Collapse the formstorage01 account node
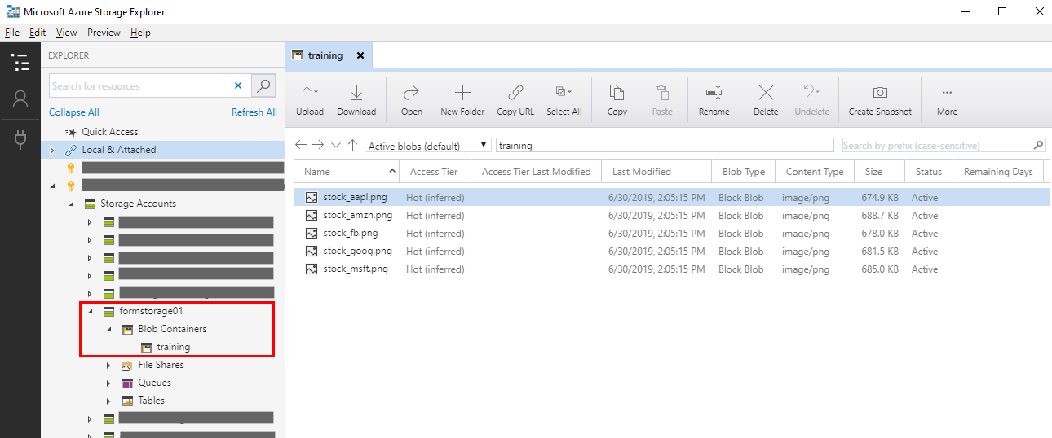 pyautogui.click(x=90, y=311)
